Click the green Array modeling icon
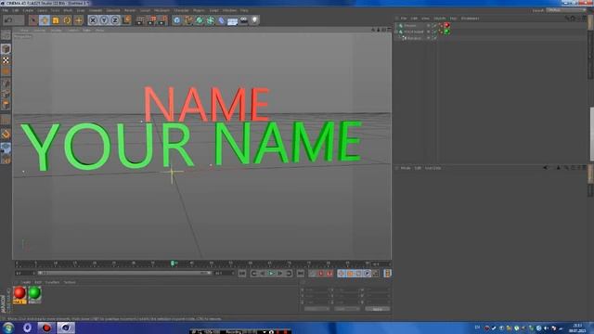Screen dimensions: 594x334 (211, 20)
